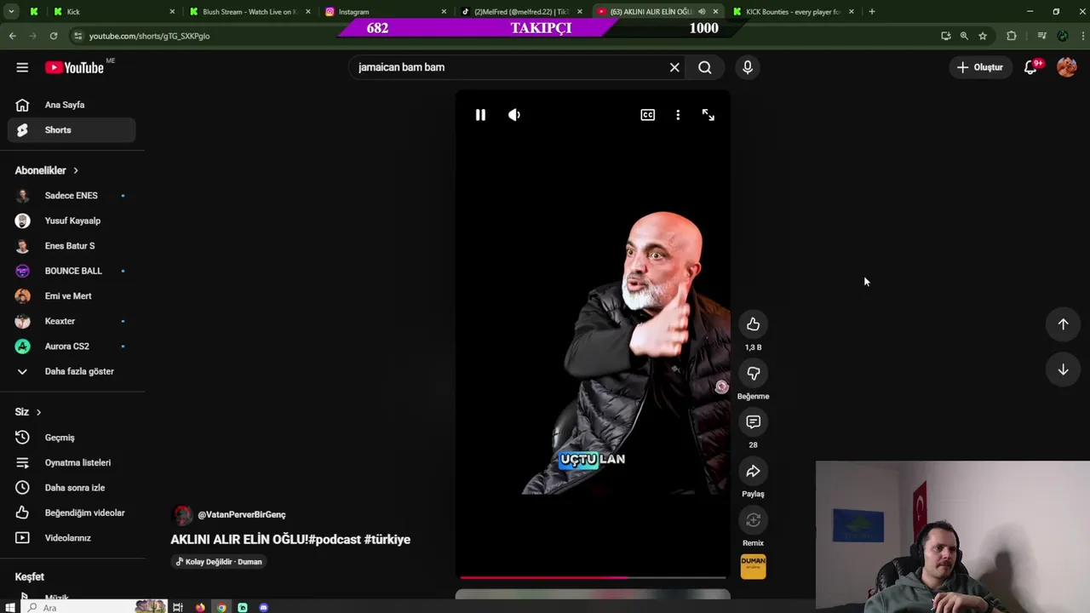The width and height of the screenshot is (1090, 613).
Task: Switch to the Blush Stream browser tab
Action: click(x=250, y=12)
